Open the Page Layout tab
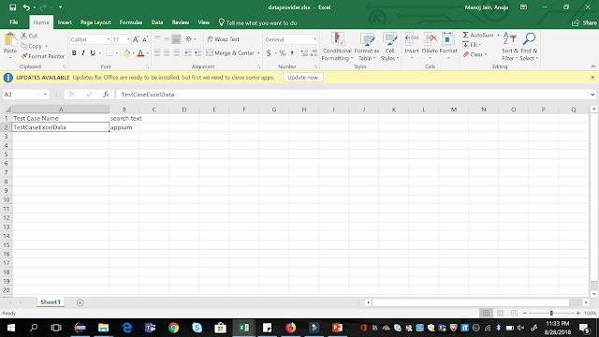 pos(95,22)
